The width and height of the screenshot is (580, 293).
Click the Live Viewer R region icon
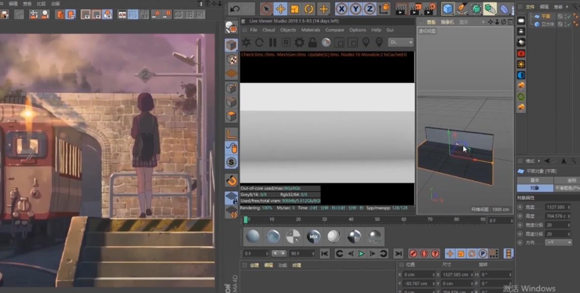click(x=286, y=42)
